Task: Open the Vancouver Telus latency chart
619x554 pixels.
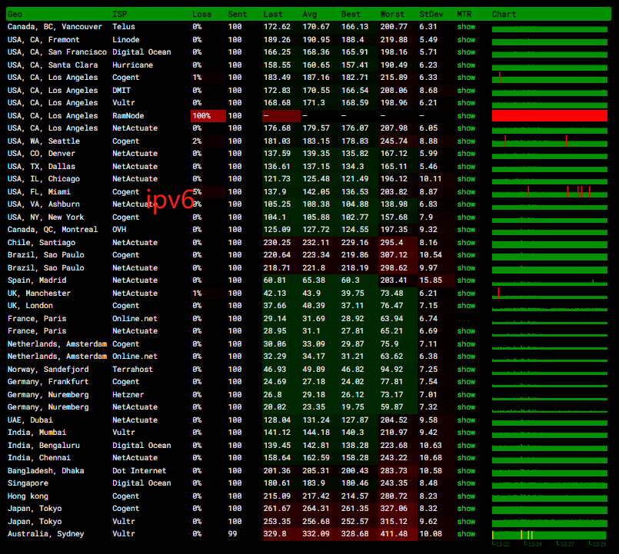Action: pos(550,28)
